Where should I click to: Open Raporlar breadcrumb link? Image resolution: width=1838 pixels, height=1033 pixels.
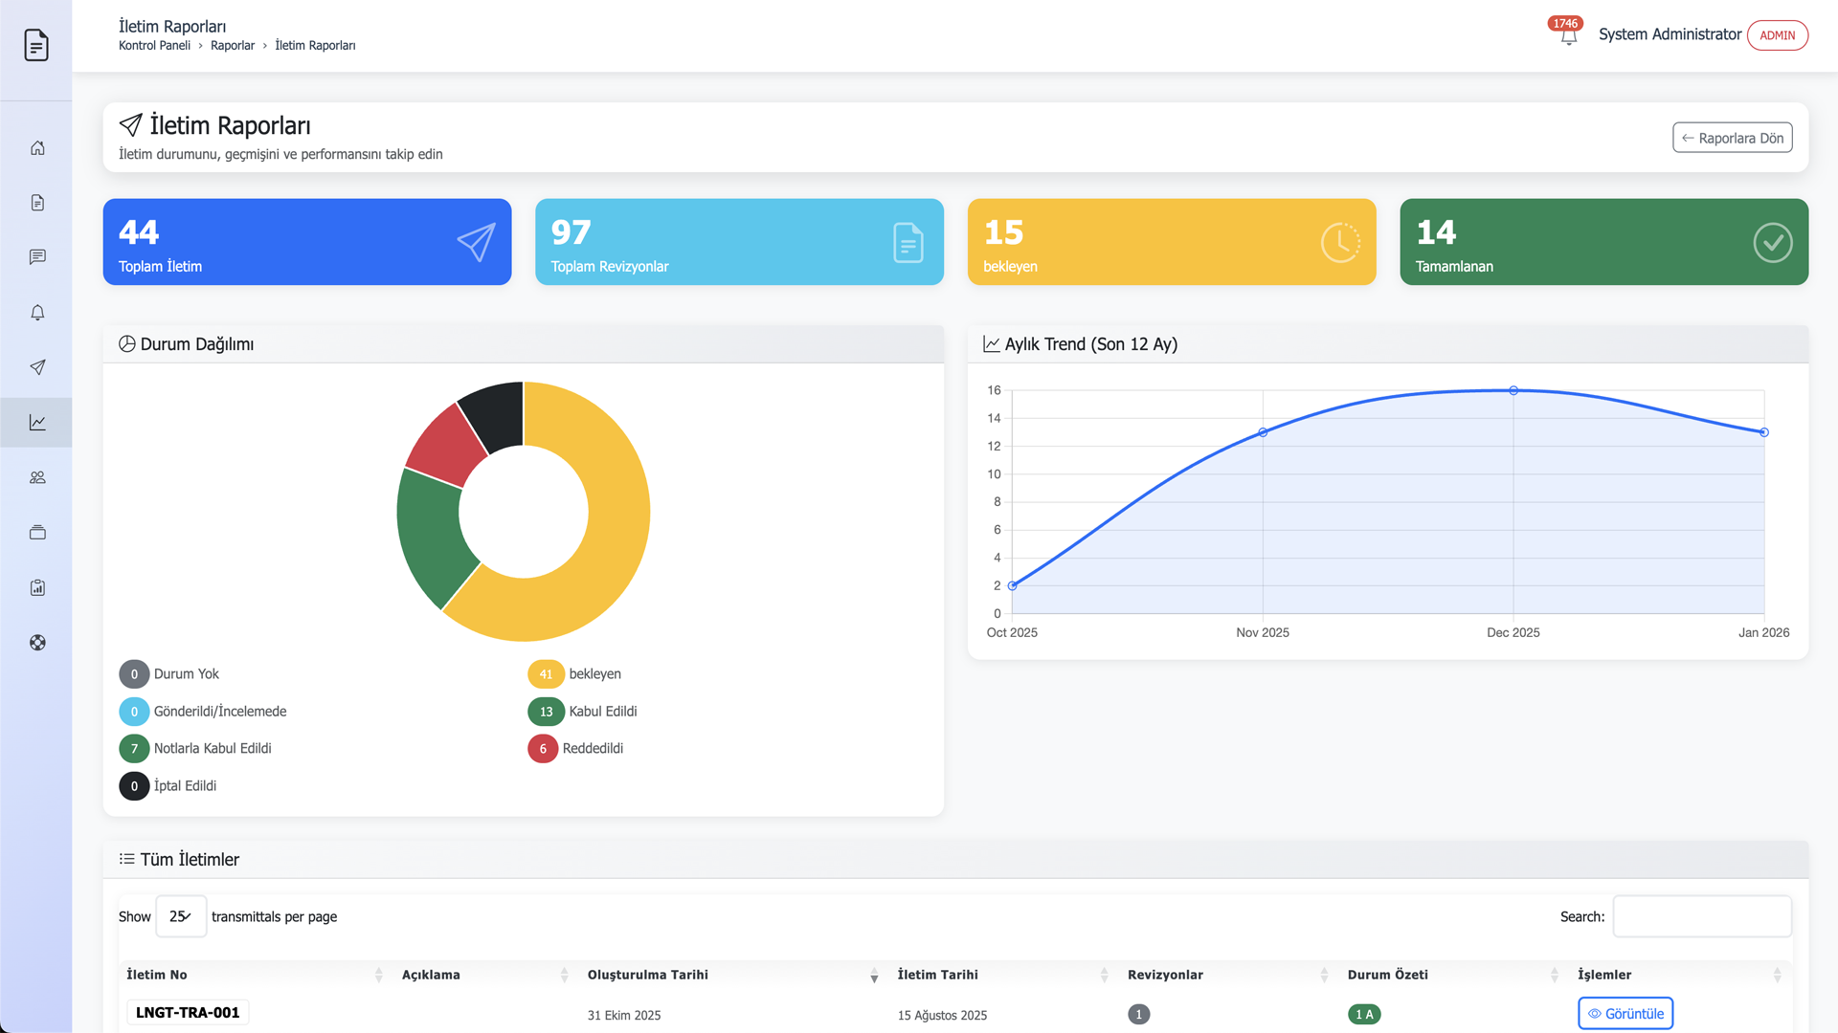coord(233,46)
